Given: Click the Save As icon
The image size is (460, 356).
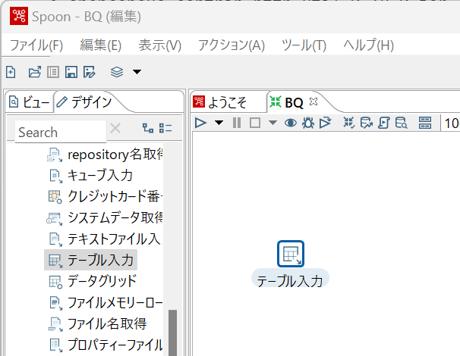Looking at the screenshot, I should pyautogui.click(x=89, y=72).
